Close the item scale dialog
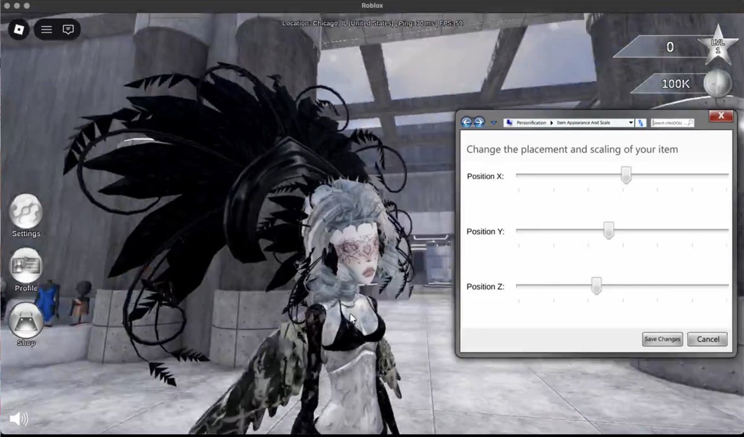 pyautogui.click(x=720, y=116)
